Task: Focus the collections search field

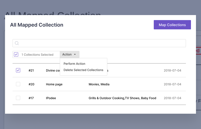Action: coord(100,43)
